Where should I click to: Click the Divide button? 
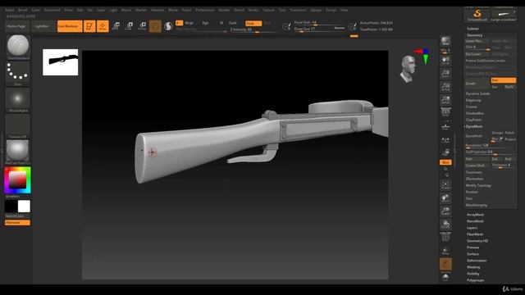tap(477, 84)
